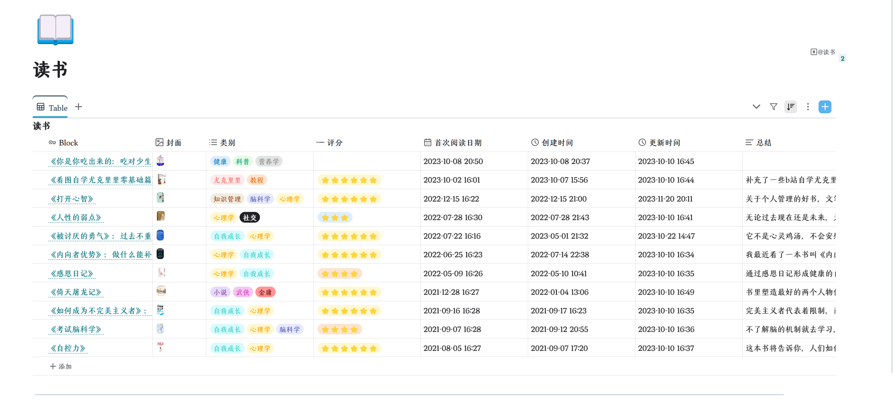Viewport: 894px width, 402px height.
Task: Open the sort options icon
Action: pyautogui.click(x=791, y=107)
